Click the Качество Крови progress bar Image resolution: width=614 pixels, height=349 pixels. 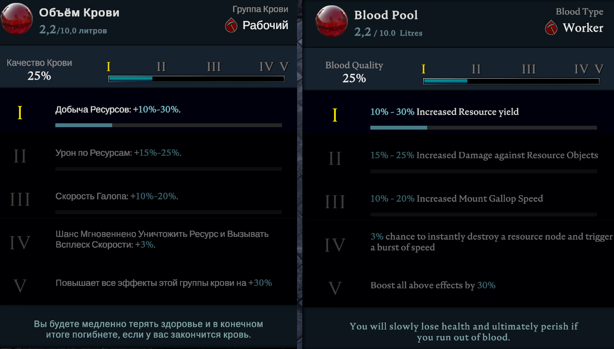tap(196, 79)
